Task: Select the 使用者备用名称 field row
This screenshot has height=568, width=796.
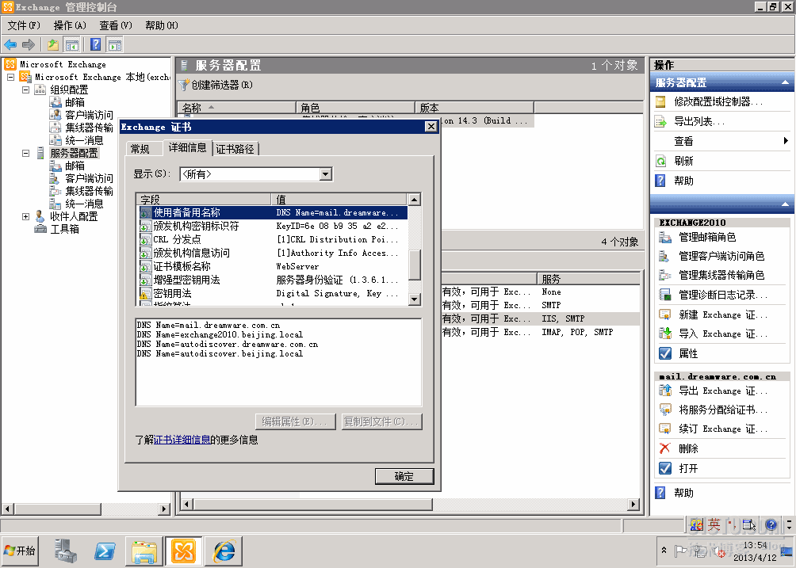Action: tap(273, 213)
